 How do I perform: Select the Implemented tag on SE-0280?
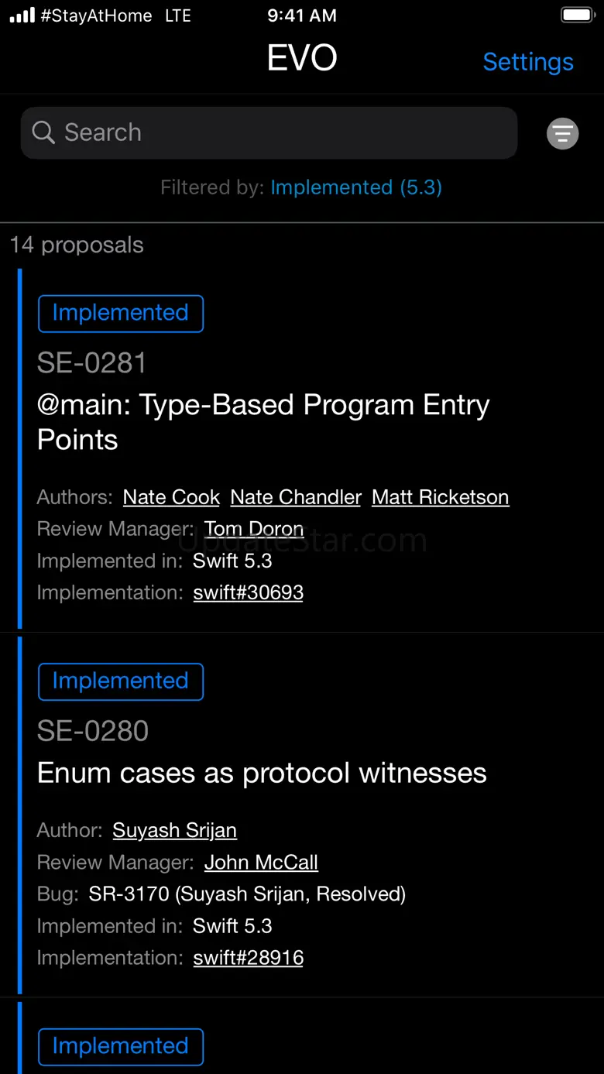pos(121,681)
